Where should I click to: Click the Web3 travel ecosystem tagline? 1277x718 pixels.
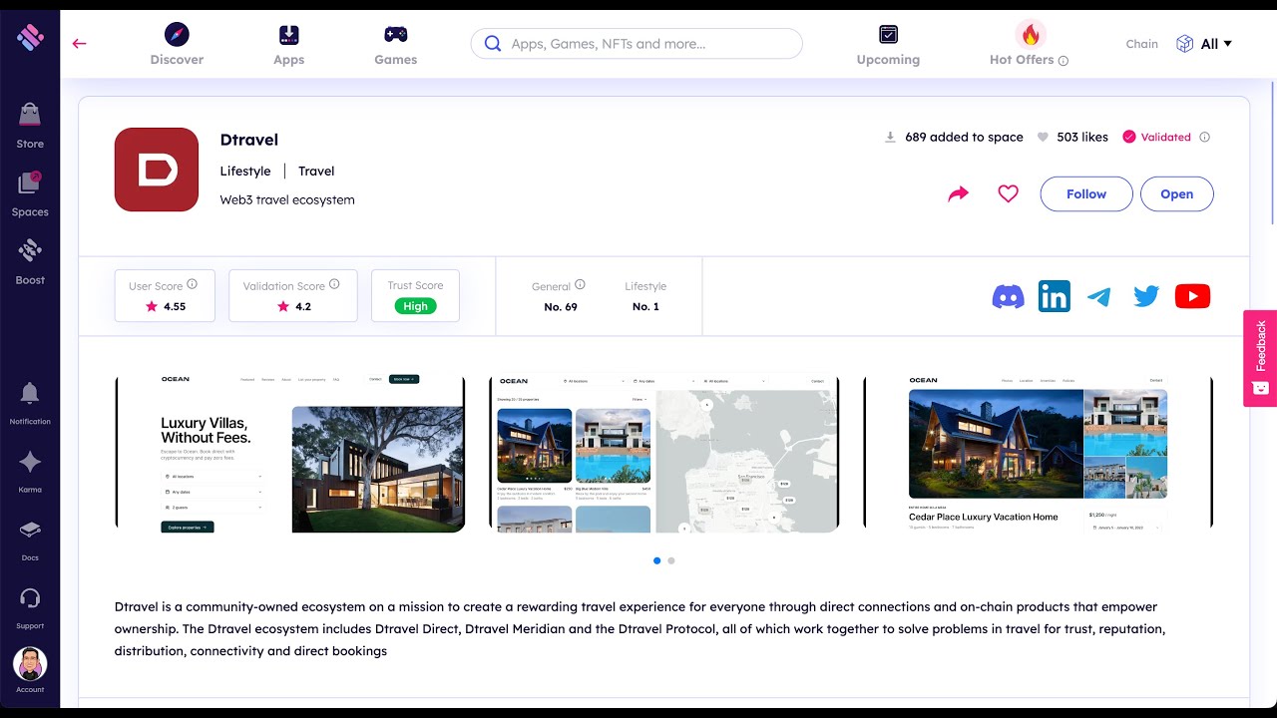coord(287,200)
